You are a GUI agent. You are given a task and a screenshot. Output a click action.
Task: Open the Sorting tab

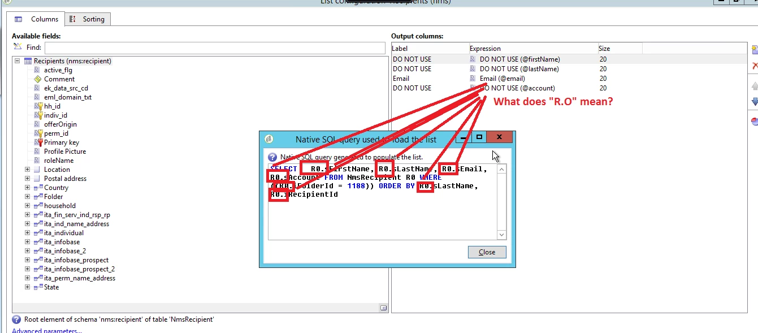(87, 19)
